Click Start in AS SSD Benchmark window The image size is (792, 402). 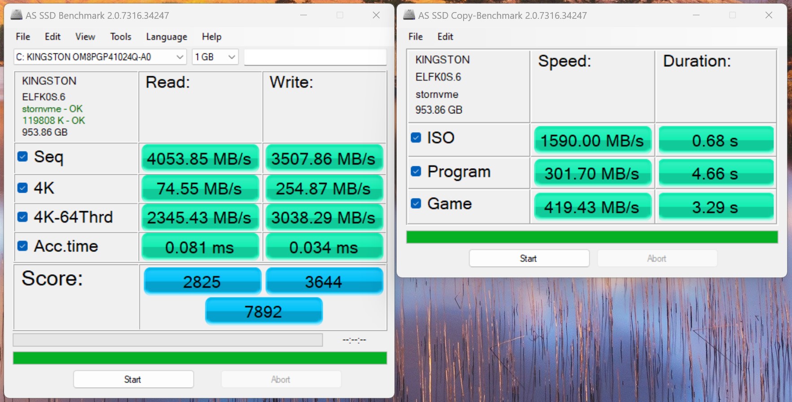133,379
